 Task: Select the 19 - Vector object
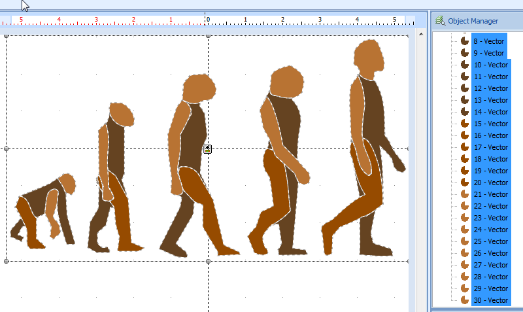(x=490, y=171)
